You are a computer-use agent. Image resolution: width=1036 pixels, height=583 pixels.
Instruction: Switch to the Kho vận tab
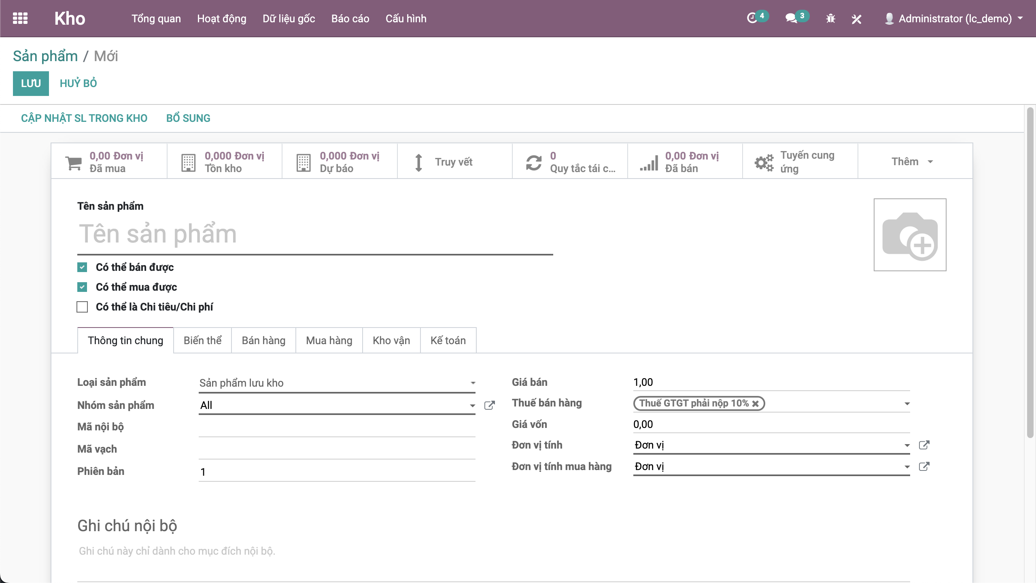[391, 340]
